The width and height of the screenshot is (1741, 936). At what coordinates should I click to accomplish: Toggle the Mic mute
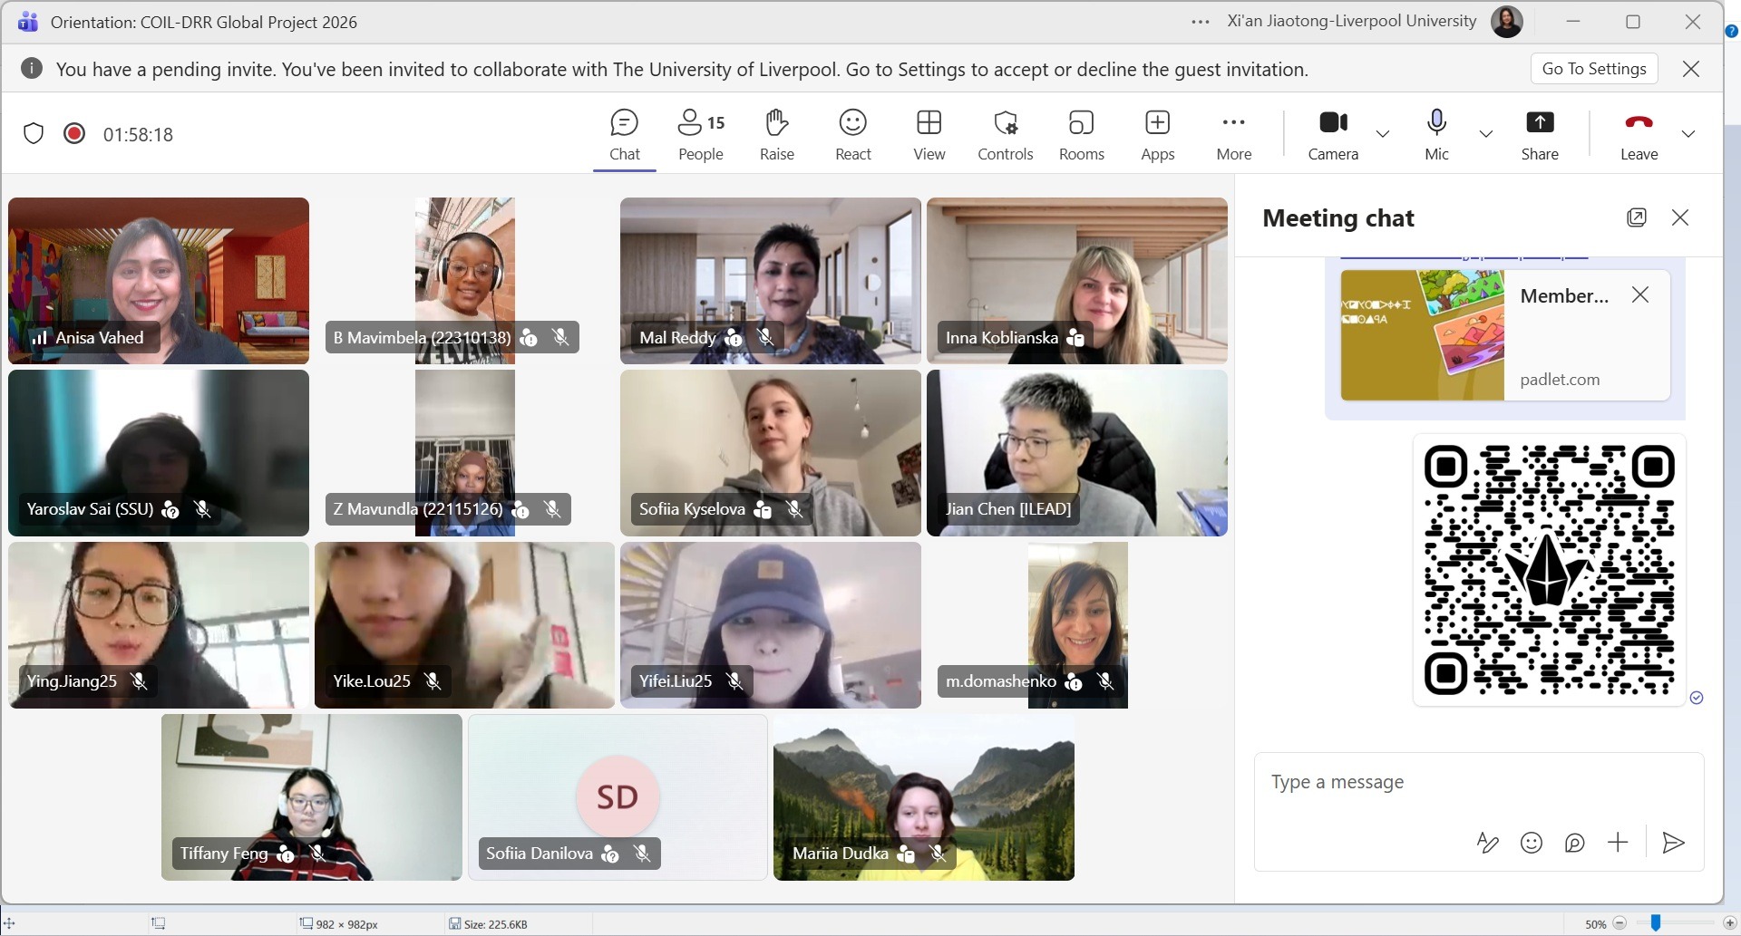[1436, 134]
